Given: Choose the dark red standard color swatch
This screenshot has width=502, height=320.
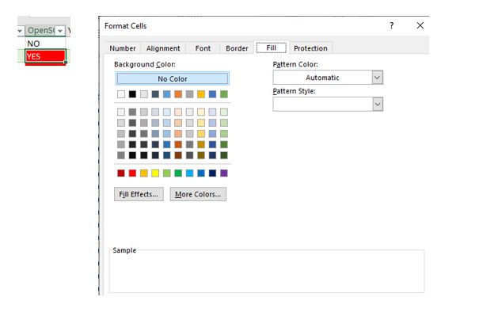Looking at the screenshot, I should click(121, 173).
